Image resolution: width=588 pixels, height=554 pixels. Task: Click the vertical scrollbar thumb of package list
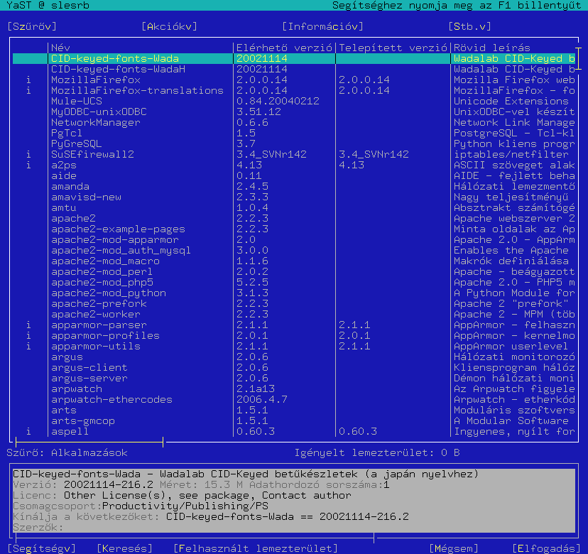(x=578, y=58)
